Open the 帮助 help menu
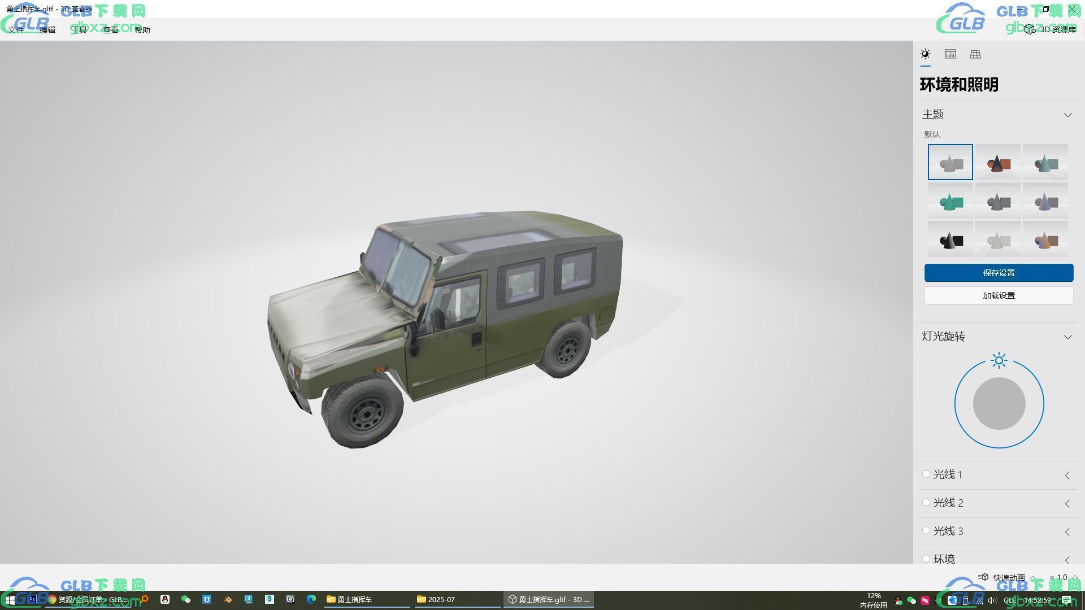Viewport: 1085px width, 610px height. [x=142, y=30]
